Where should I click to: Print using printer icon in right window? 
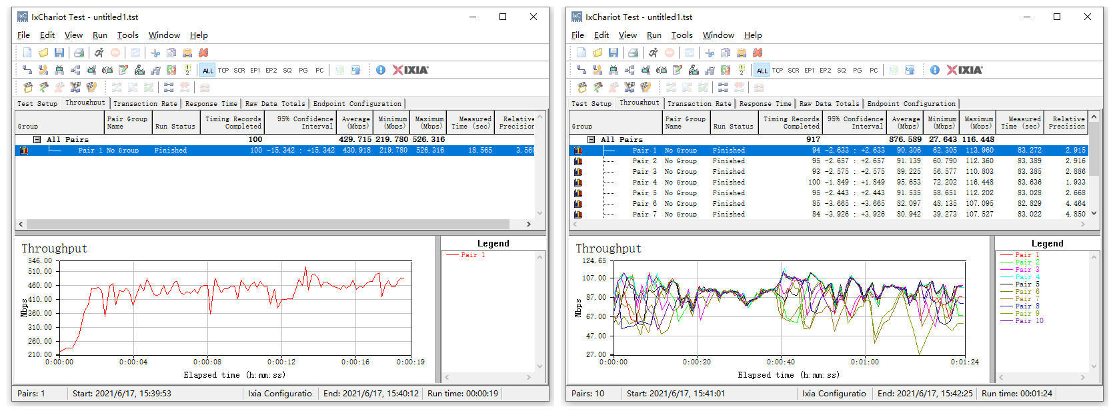click(633, 53)
